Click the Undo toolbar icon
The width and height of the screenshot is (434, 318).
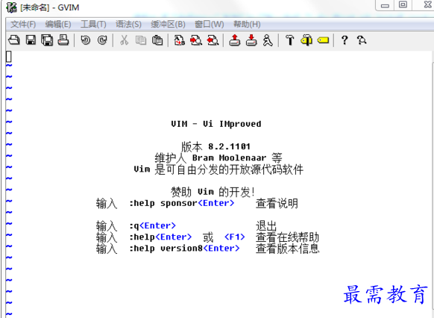point(86,40)
